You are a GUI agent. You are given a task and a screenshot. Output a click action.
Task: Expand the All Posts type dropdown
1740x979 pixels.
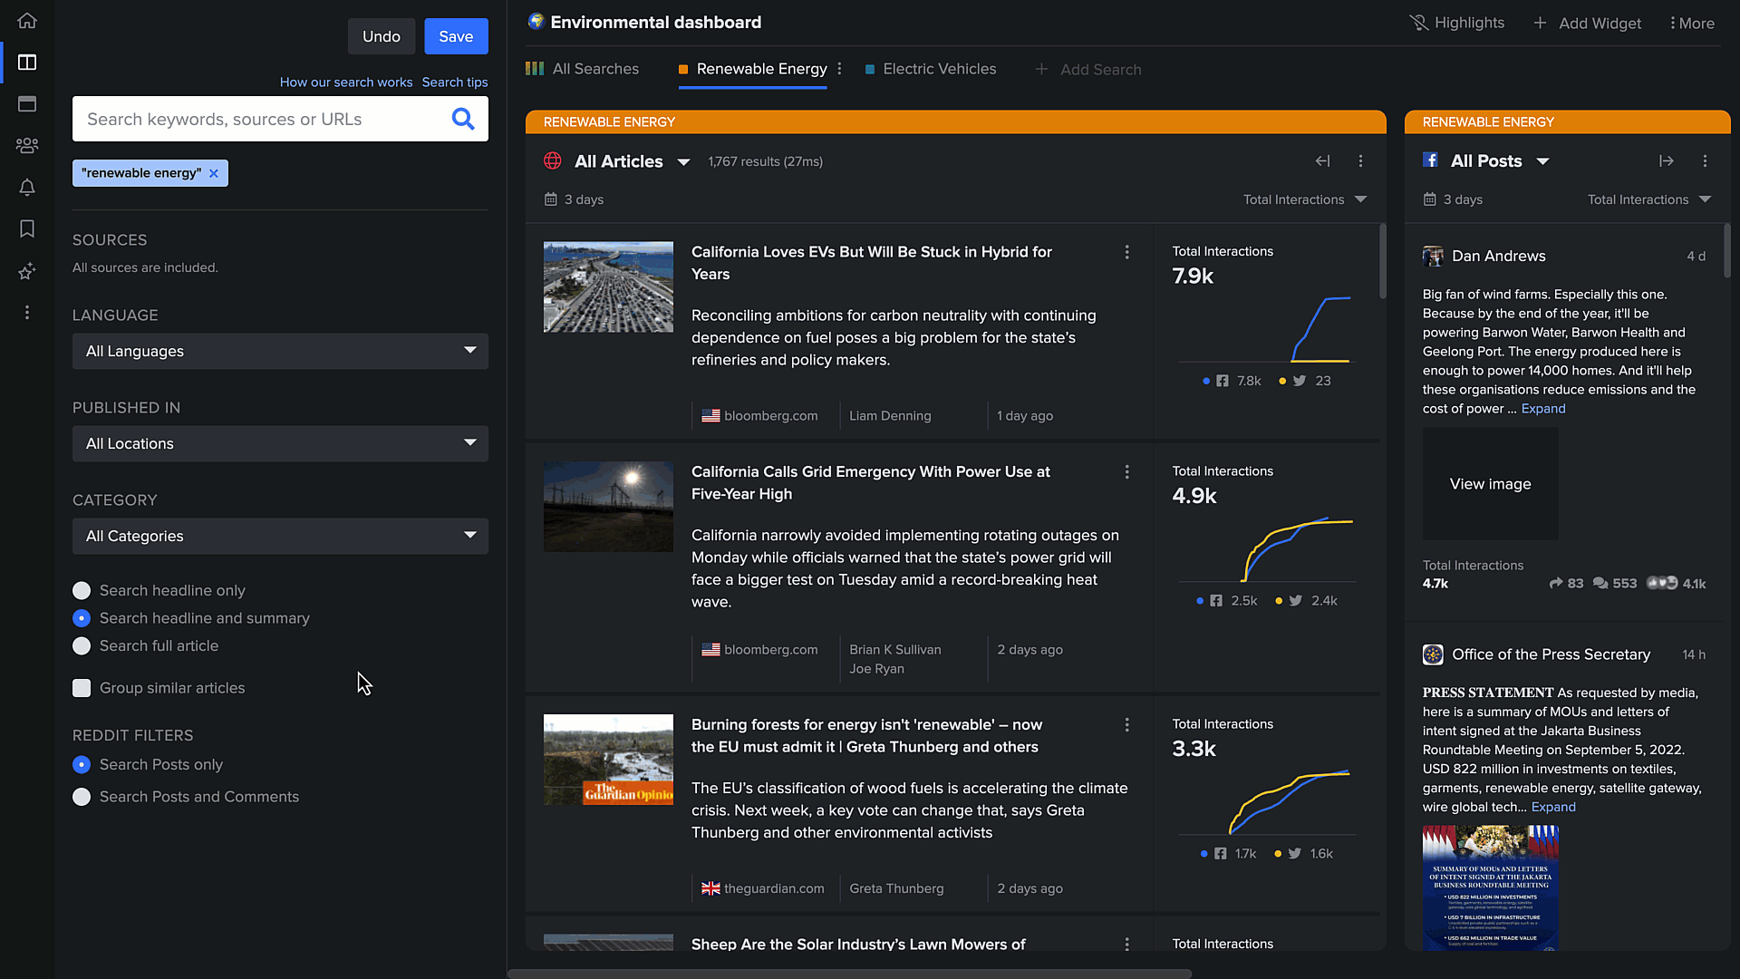(x=1542, y=162)
